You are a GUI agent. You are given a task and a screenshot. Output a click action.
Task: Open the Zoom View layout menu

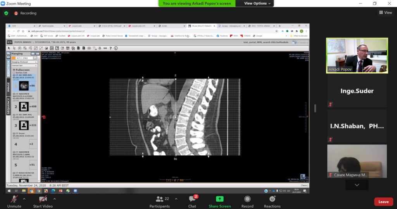(x=386, y=12)
